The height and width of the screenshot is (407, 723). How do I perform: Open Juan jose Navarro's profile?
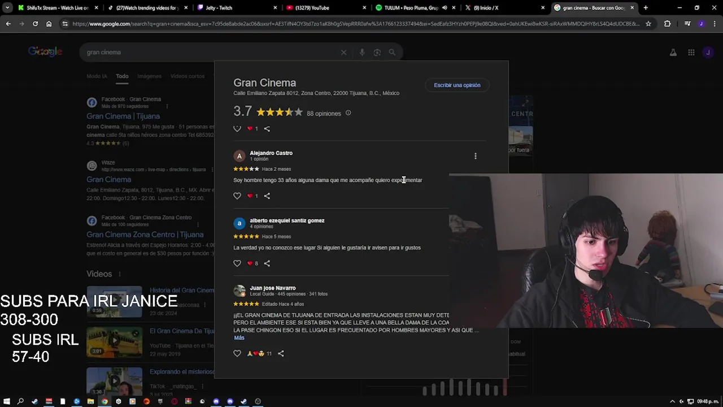click(x=273, y=288)
